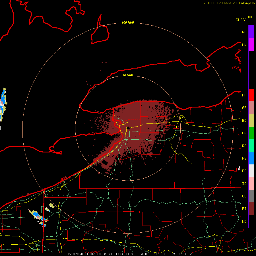
Task: Click the 'HHC' product code label
Action: (250, 17)
